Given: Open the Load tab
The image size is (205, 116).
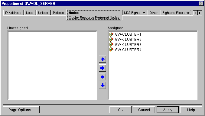Looking at the screenshot, I should pos(30,13).
